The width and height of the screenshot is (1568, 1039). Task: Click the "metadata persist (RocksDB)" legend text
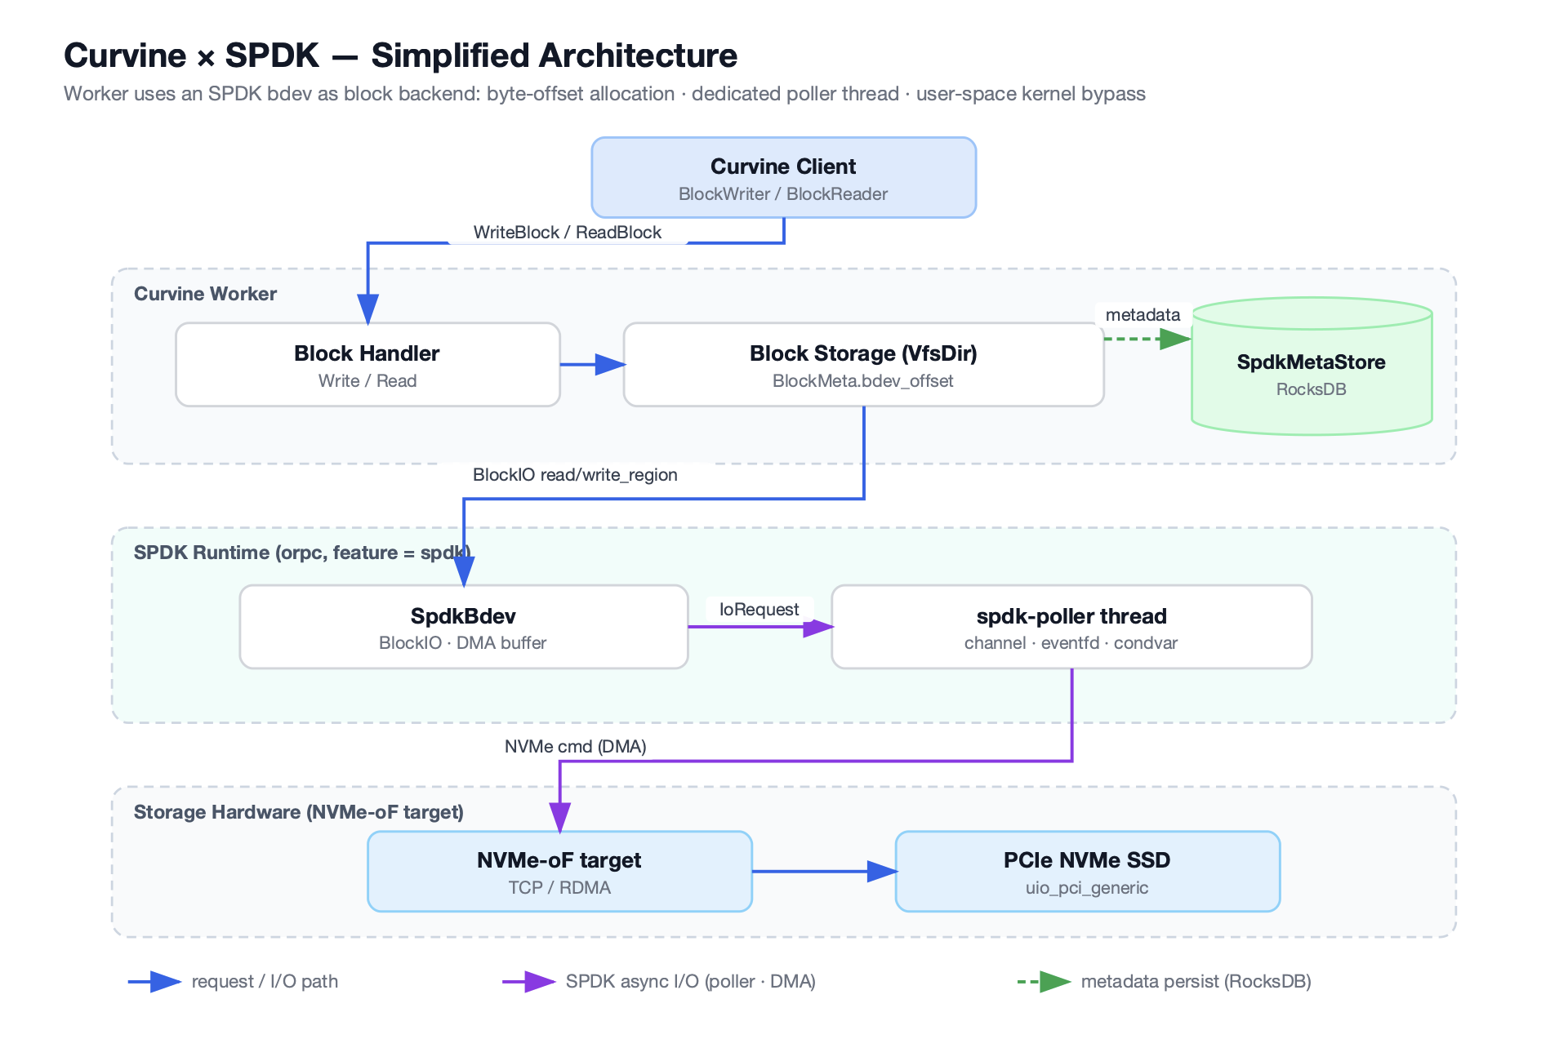(1196, 982)
